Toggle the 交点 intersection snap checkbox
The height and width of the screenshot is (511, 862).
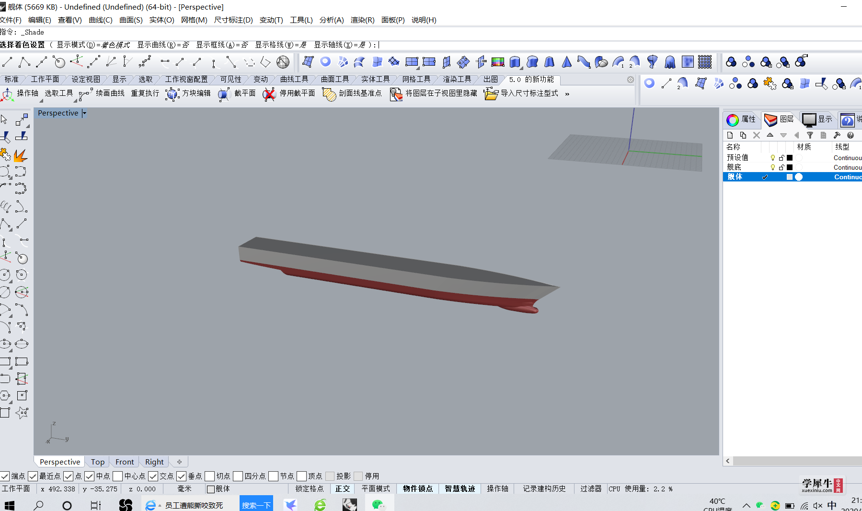point(153,476)
